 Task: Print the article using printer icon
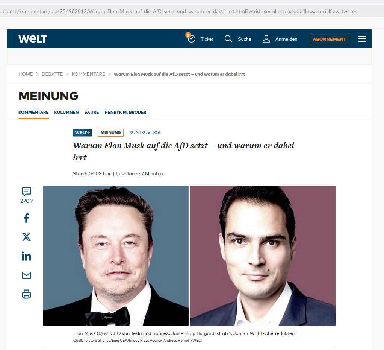coord(26,294)
